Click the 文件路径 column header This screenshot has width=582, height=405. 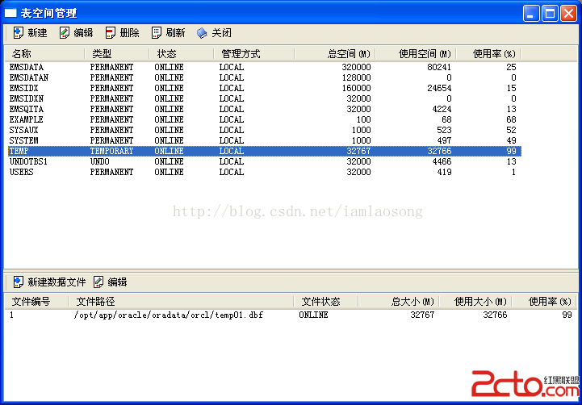181,302
